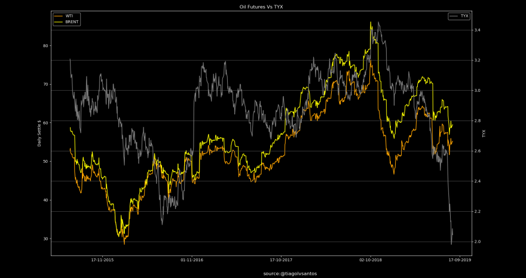Click the WTI legend label
The width and height of the screenshot is (526, 278).
(69, 16)
